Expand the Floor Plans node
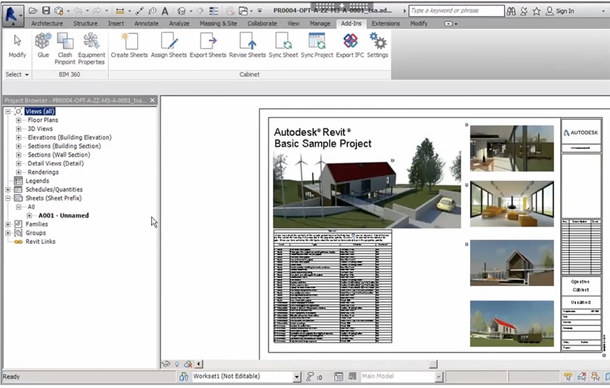610x388 pixels. tap(18, 120)
